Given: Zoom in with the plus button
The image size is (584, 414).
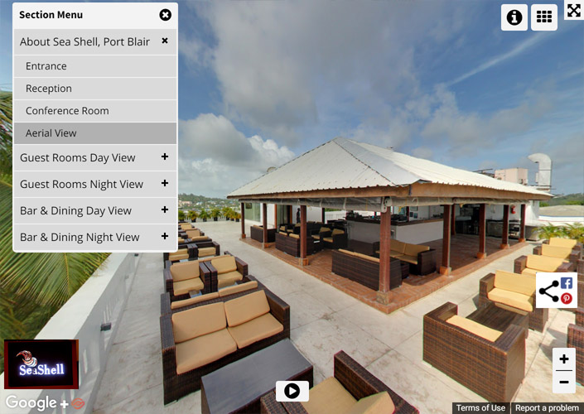Looking at the screenshot, I should point(564,359).
